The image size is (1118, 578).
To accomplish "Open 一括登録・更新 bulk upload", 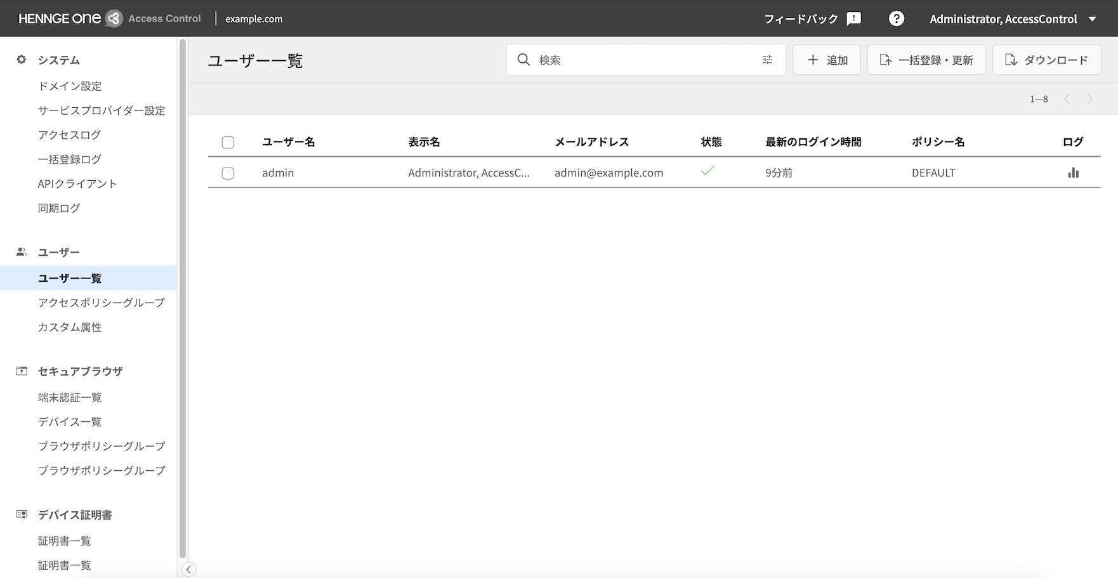I will 926,60.
